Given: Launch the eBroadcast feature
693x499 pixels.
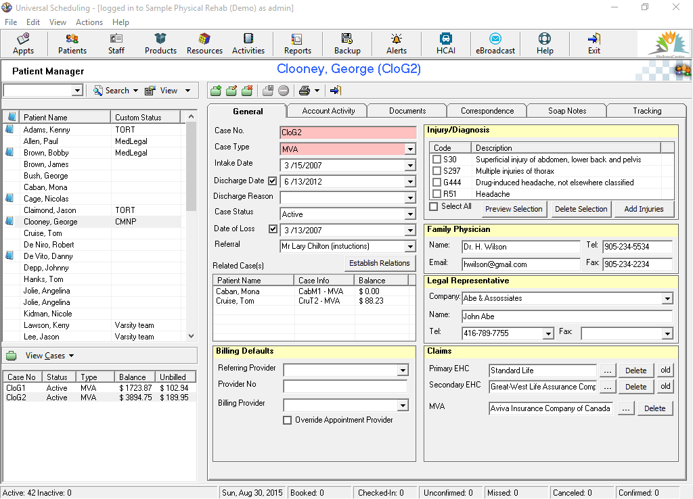Looking at the screenshot, I should (495, 43).
